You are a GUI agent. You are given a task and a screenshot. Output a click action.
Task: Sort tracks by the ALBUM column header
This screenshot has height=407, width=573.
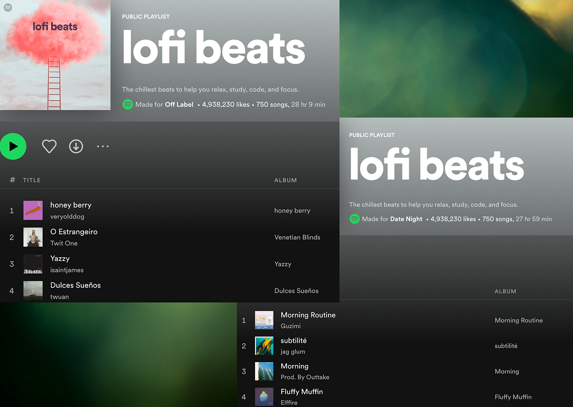pos(286,180)
